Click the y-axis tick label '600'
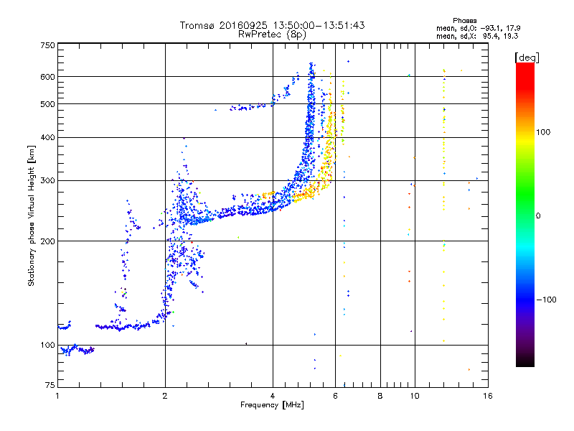Image resolution: width=574 pixels, height=431 pixels. click(x=47, y=77)
